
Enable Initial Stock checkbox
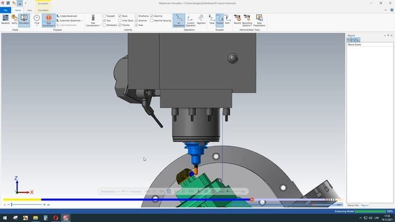tap(120, 20)
